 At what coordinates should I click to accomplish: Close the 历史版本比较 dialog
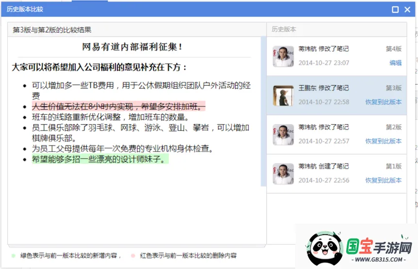[x=407, y=10]
